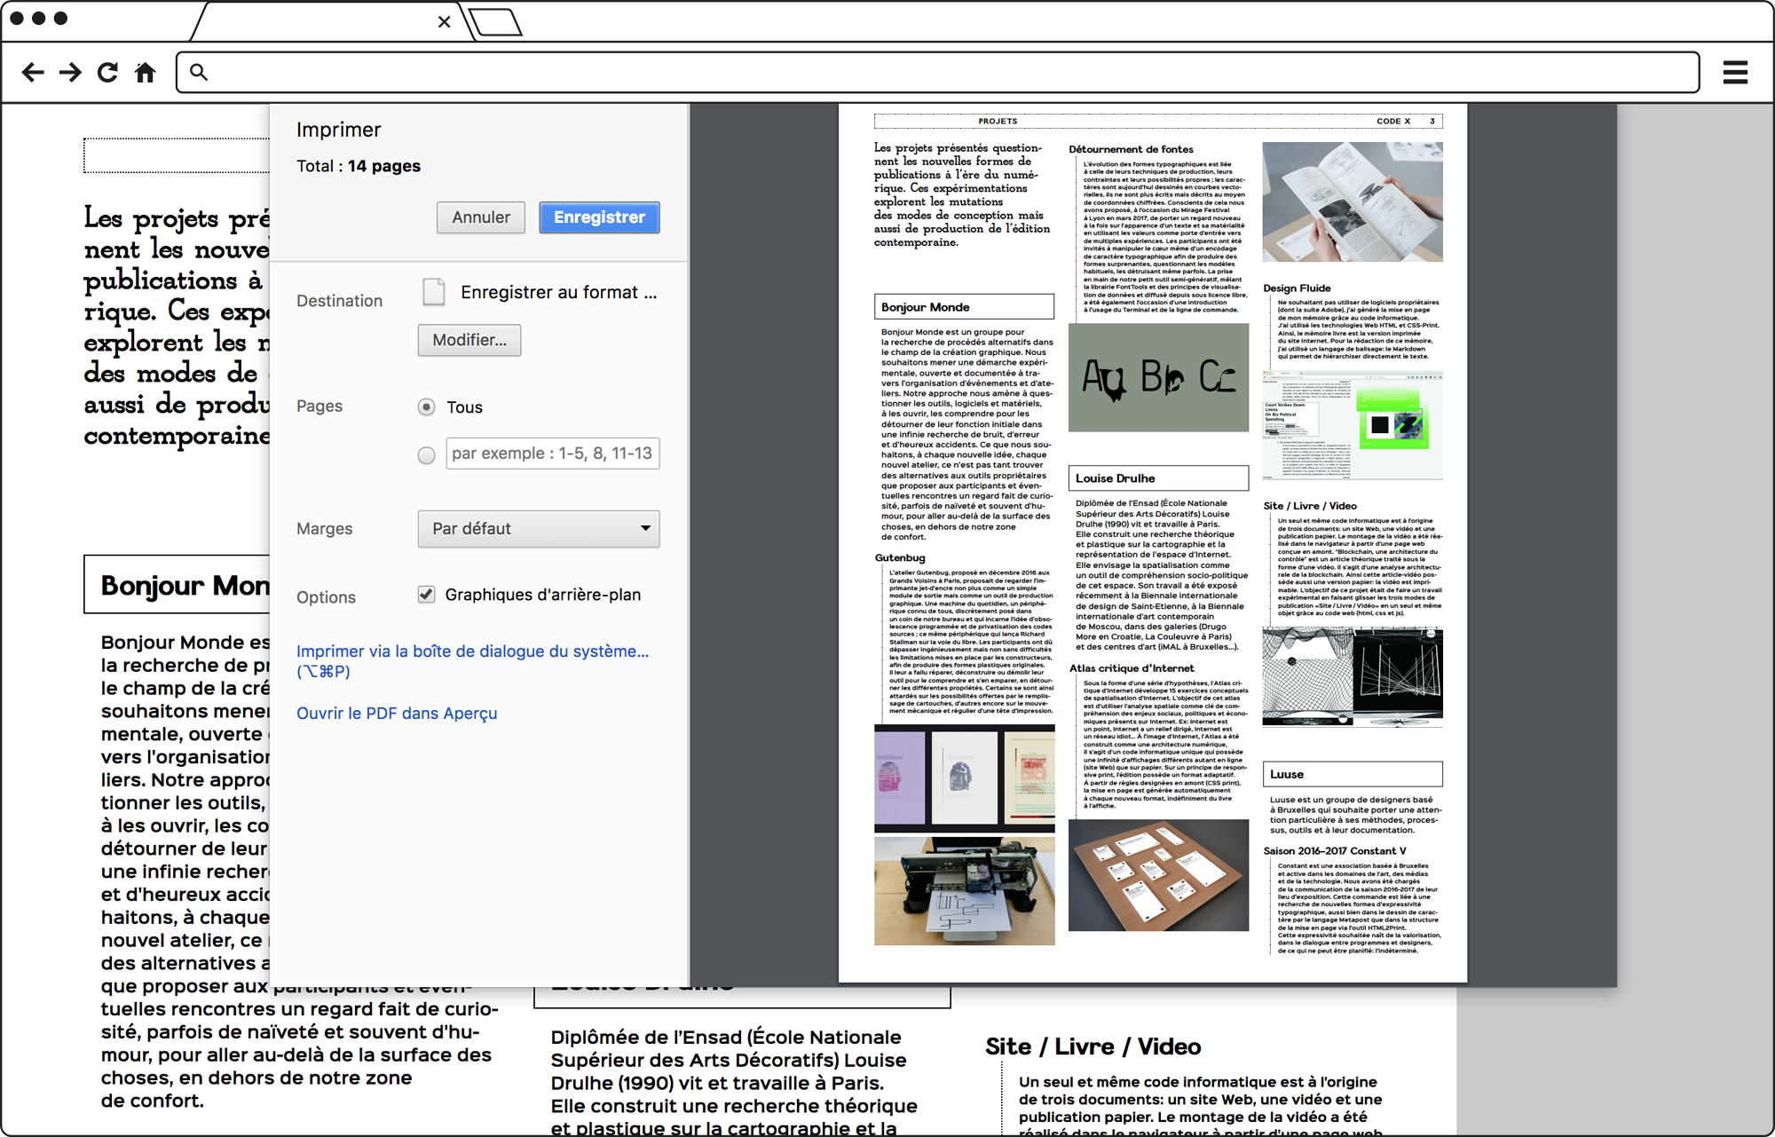Select the Tous pages radio option
This screenshot has width=1775, height=1137.
(x=427, y=407)
